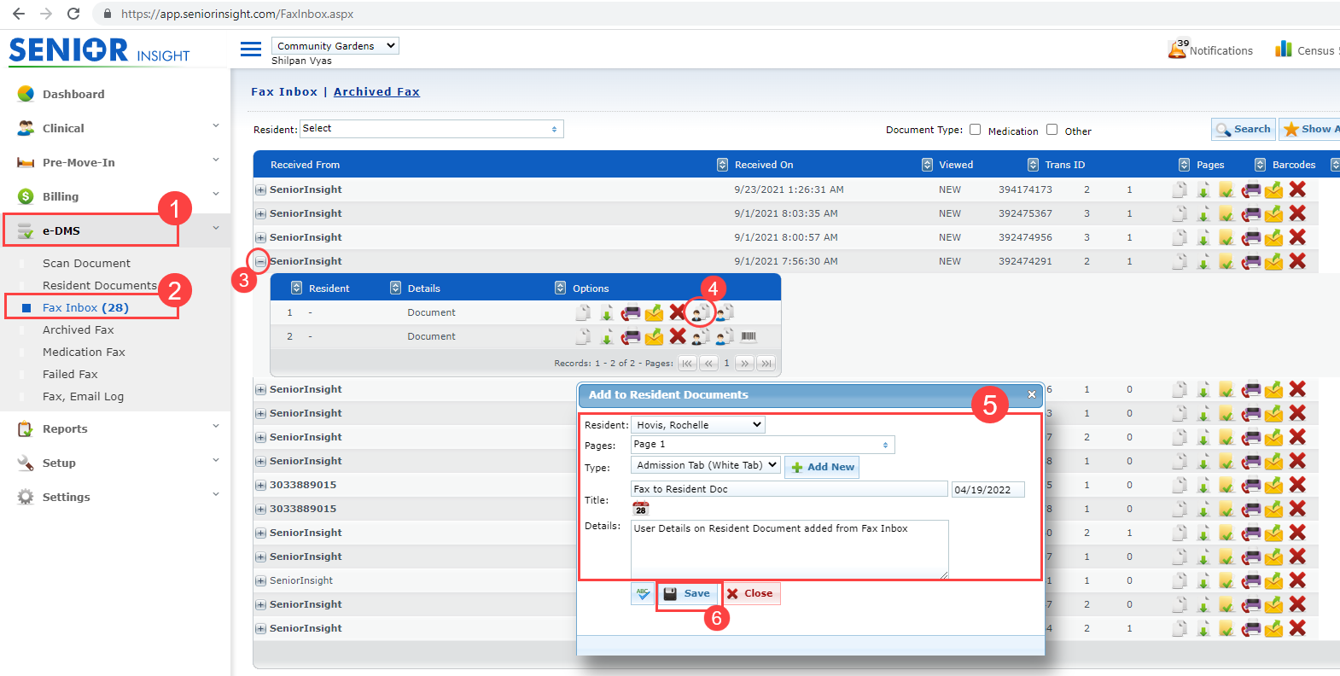Image resolution: width=1340 pixels, height=676 pixels.
Task: View pages of 9/1/2021 8:00:57 AM fax
Action: click(x=1180, y=237)
